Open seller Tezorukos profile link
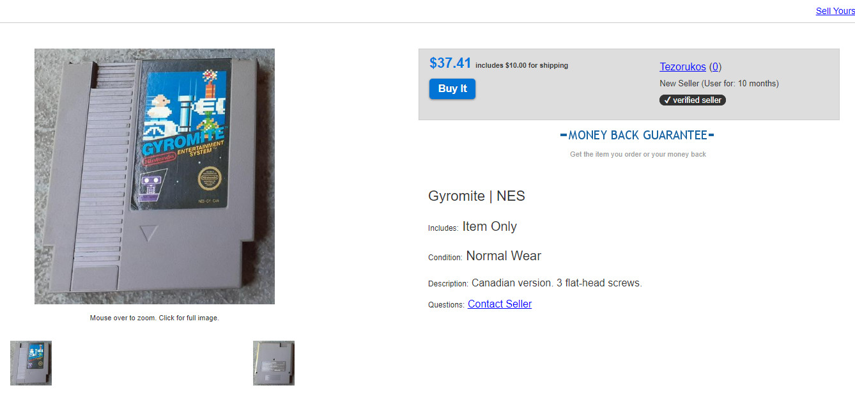The image size is (855, 397). tap(682, 66)
